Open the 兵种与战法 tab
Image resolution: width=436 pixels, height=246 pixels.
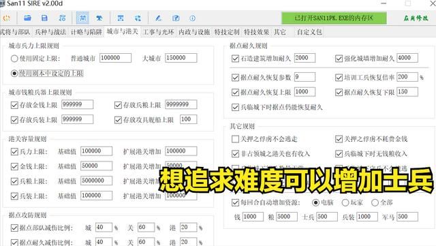[50, 32]
